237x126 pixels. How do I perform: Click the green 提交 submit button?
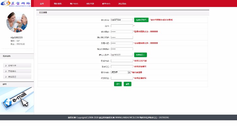tap(118, 84)
